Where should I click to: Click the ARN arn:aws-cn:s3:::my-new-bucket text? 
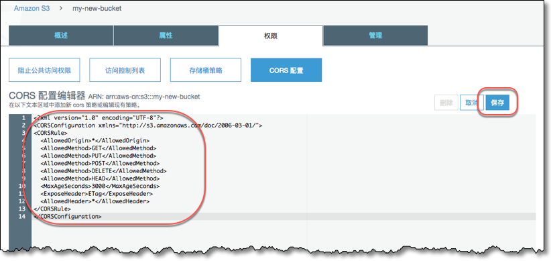click(144, 97)
